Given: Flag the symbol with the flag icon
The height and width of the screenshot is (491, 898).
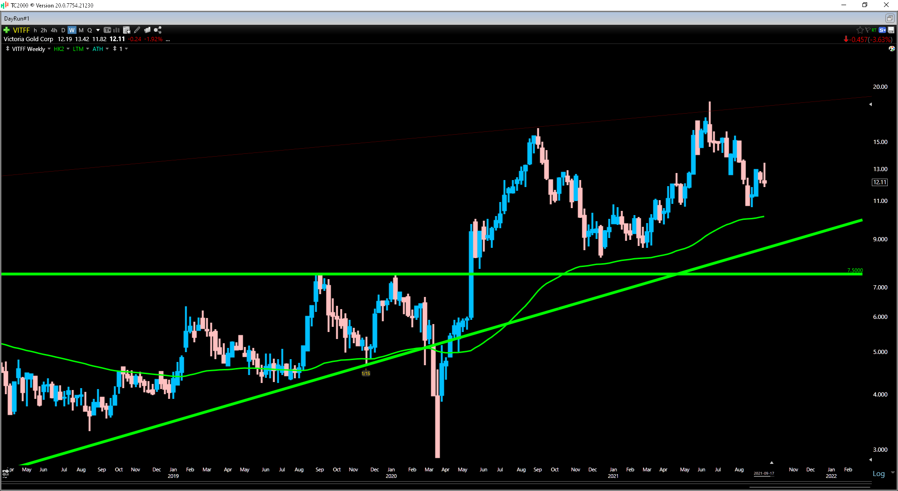Looking at the screenshot, I should pos(867,30).
